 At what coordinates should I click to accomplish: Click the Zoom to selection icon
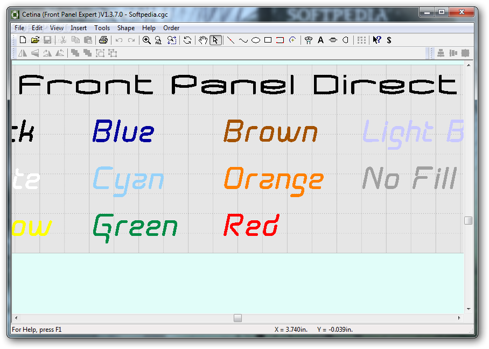[171, 40]
